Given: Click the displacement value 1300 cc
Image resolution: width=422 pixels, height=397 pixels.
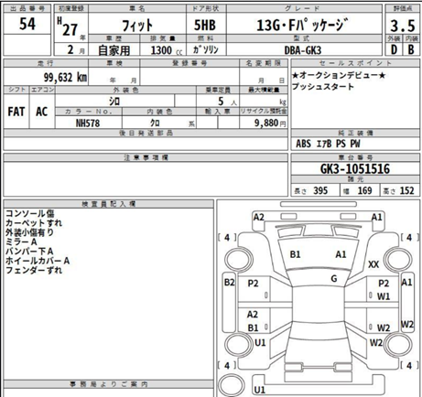Looking at the screenshot, I should coord(167,50).
